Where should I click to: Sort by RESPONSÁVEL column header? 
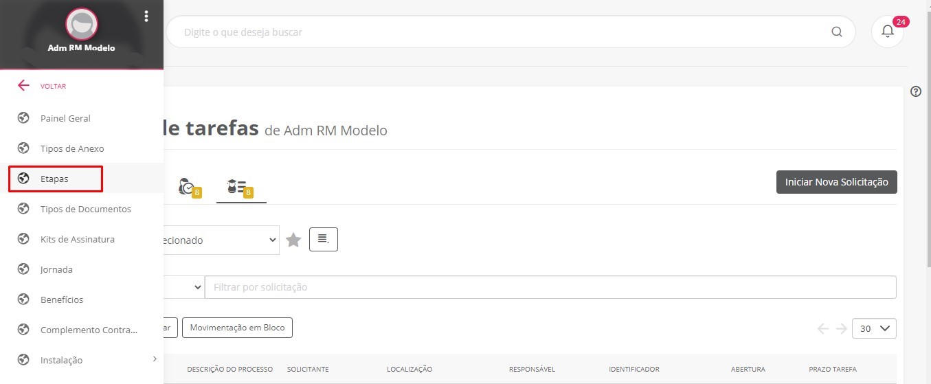tap(532, 370)
